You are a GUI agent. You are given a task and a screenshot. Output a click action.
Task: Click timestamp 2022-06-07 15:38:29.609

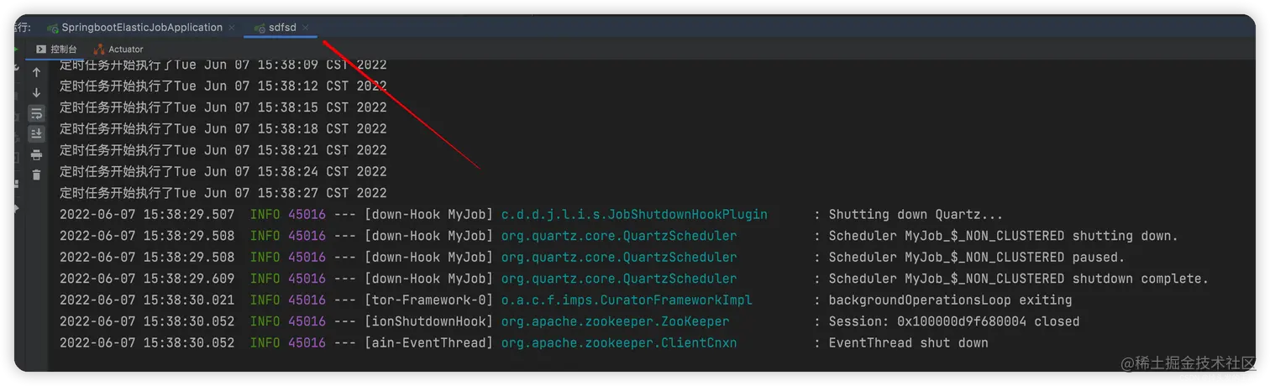tap(147, 279)
